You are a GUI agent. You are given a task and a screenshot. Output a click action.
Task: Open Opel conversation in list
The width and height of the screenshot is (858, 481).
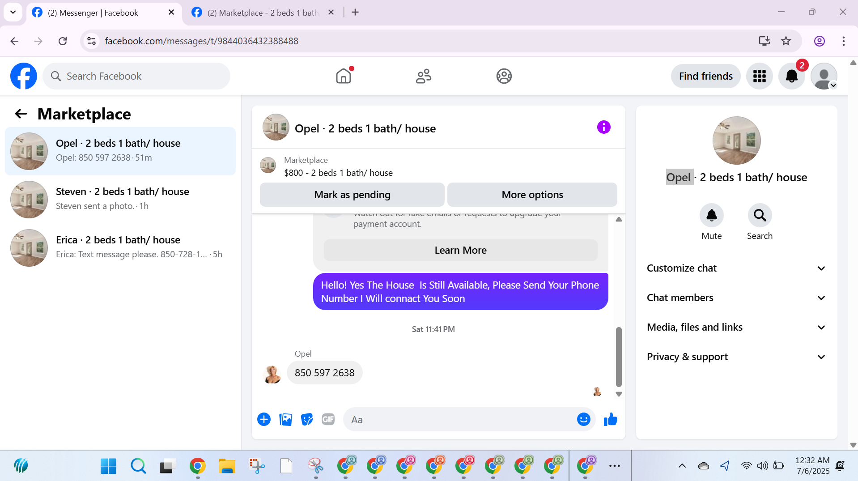(120, 151)
